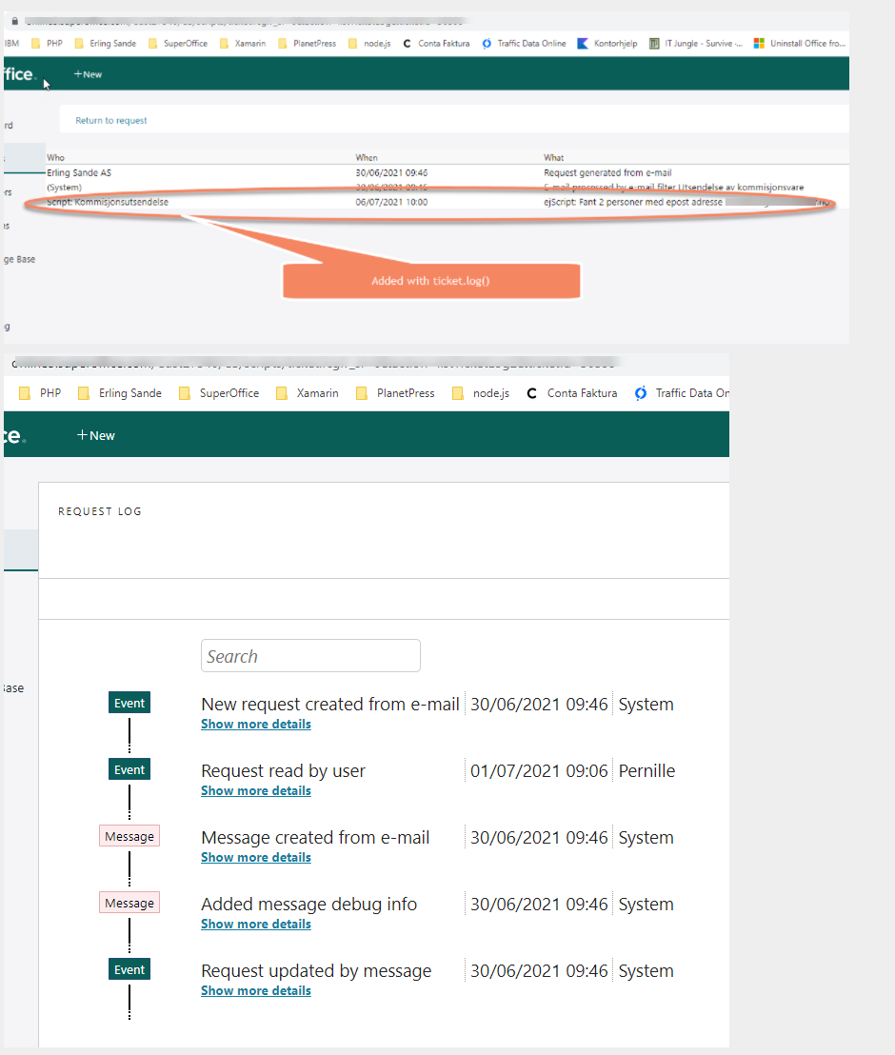Show more details for 'Request updated by message'
The width and height of the screenshot is (895, 1055).
255,991
